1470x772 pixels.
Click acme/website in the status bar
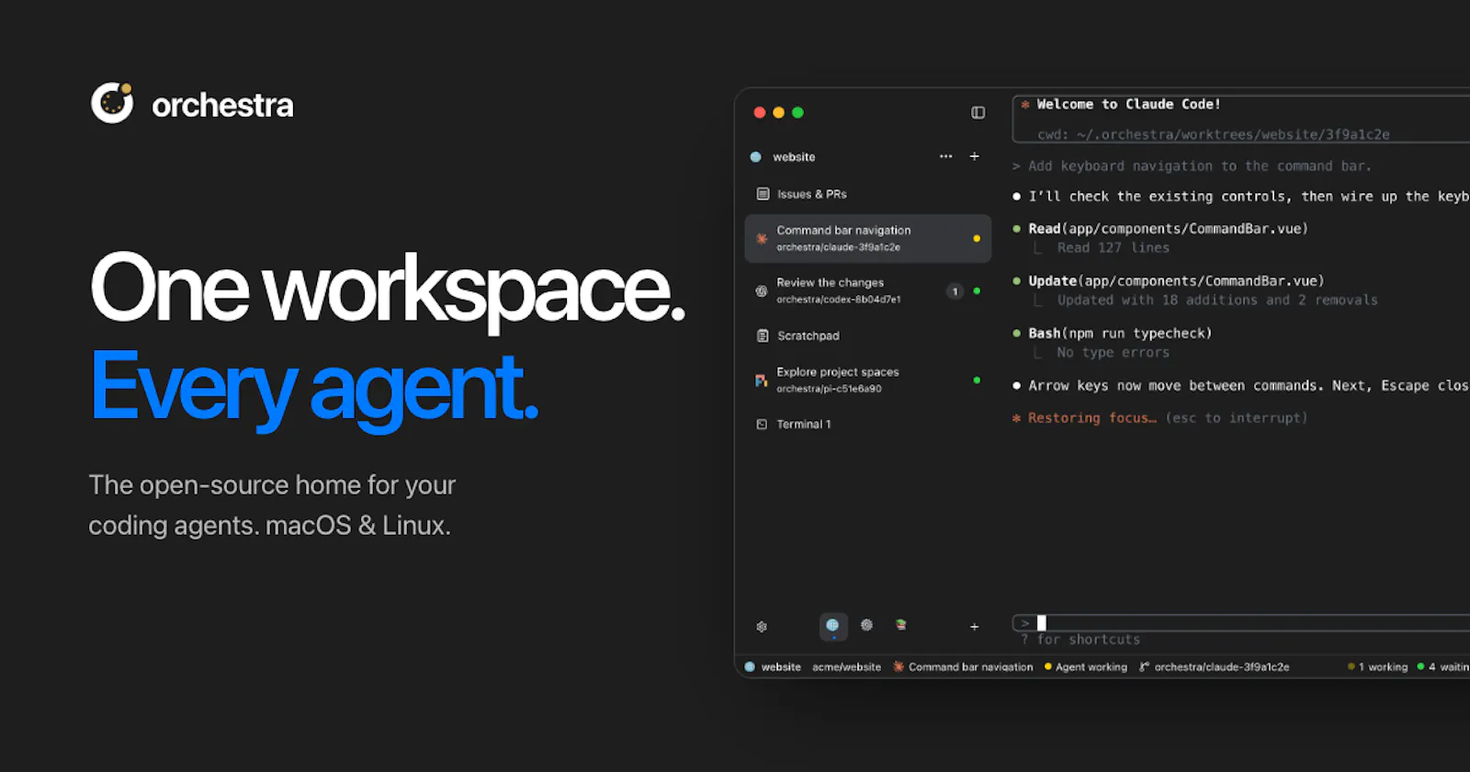[846, 667]
